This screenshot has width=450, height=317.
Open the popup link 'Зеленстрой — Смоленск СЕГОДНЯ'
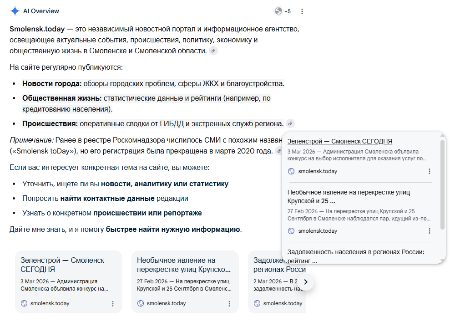[x=340, y=141]
